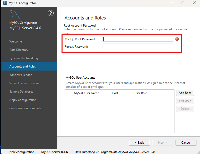Click the MySQL User Name column header
Viewport: 200px width, 154px height.
(x=91, y=93)
